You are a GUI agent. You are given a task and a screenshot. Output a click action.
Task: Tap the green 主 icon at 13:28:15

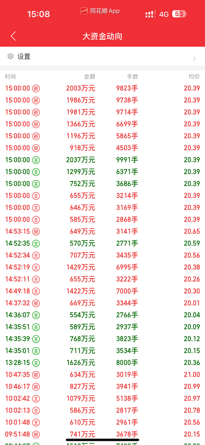(x=36, y=363)
